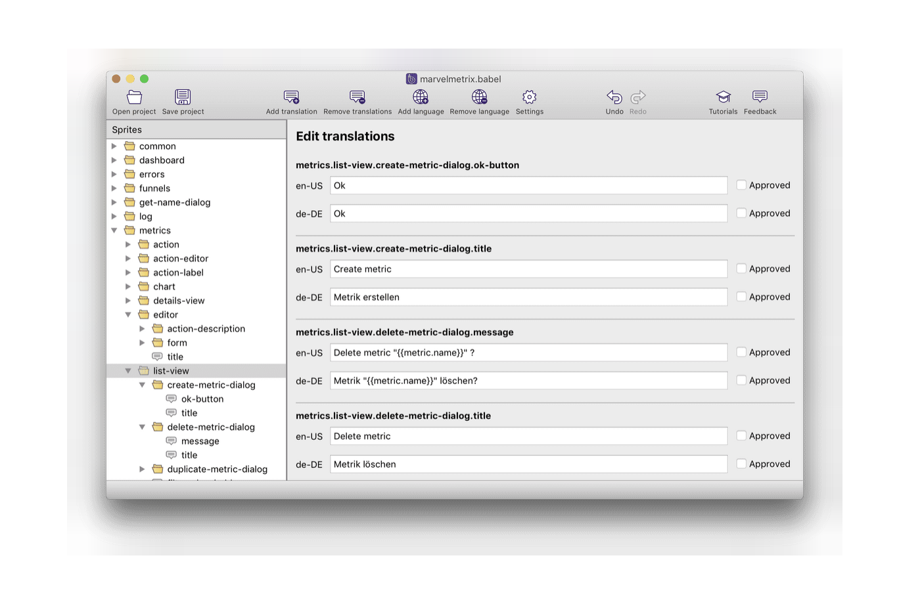
Task: Approve de-DE 'Metrik erstellen' translation
Action: [x=741, y=297]
